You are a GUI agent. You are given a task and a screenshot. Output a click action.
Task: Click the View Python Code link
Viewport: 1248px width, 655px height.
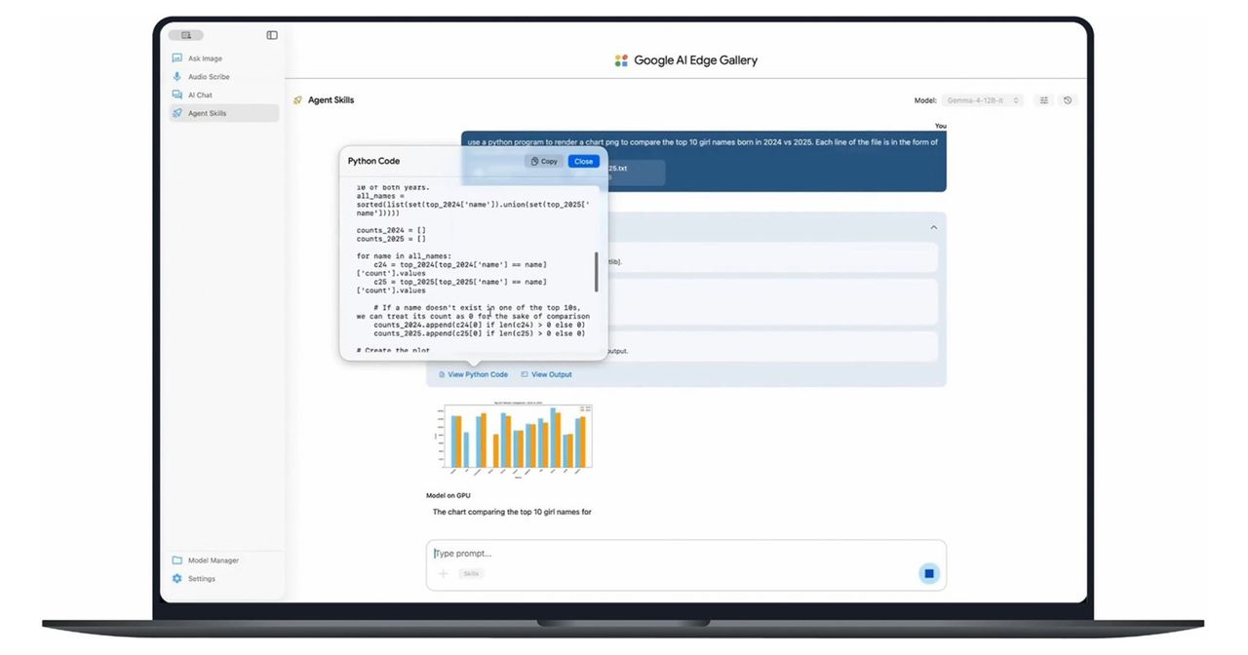473,374
